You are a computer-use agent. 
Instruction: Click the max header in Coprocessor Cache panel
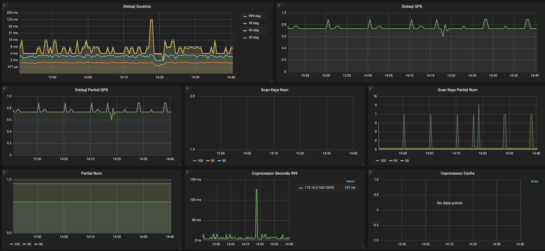(534, 181)
